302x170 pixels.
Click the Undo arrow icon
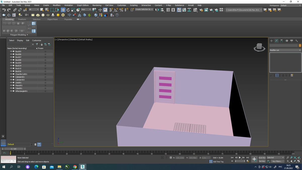pyautogui.click(x=4, y=10)
